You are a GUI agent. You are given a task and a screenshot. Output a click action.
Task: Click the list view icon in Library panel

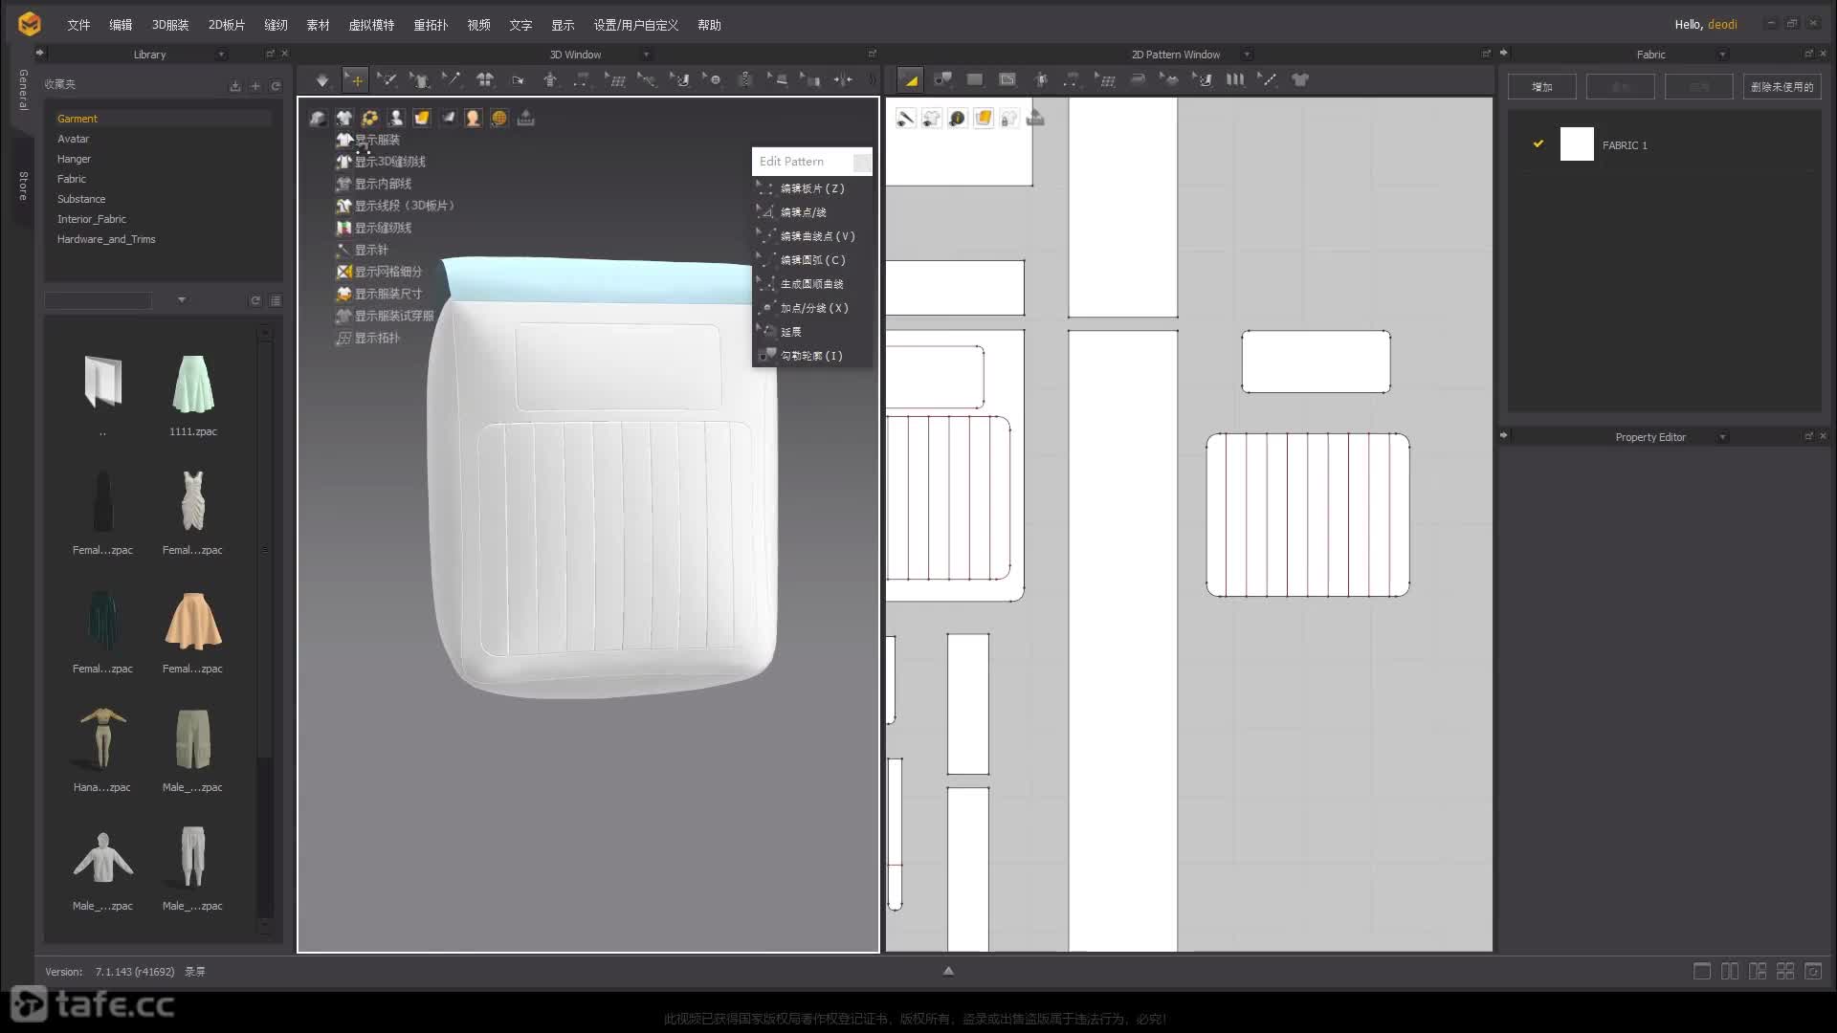pos(276,300)
